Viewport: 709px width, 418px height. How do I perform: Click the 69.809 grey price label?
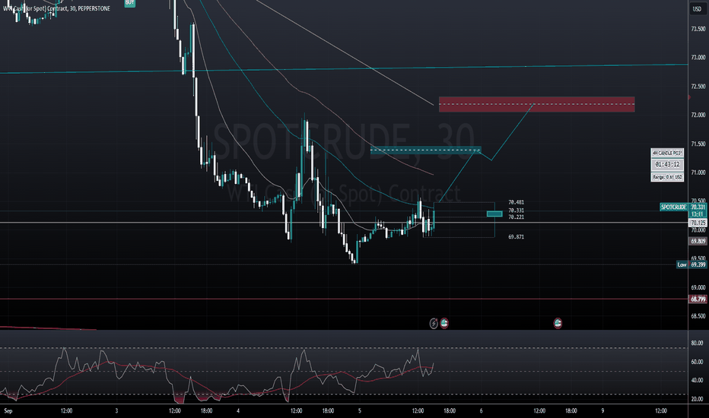(x=698, y=242)
